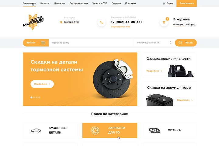Switch to the second banner slide dot
Screen dimensions: 219x146
click(34, 97)
